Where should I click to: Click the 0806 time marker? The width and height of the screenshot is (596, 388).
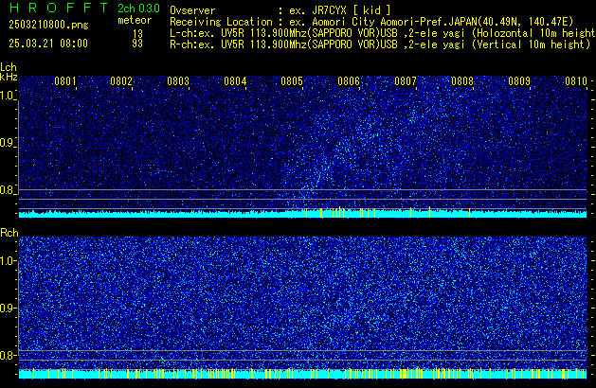pos(349,81)
